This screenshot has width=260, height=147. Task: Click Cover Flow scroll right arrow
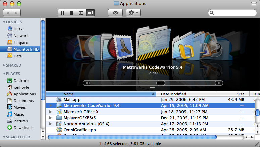click(x=219, y=83)
